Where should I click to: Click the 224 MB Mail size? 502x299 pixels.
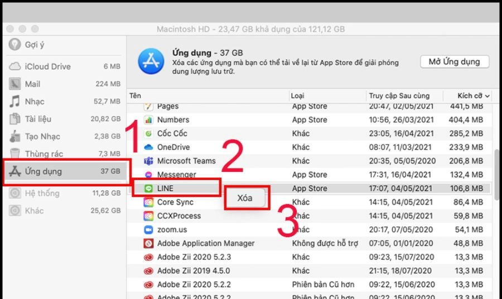[108, 84]
